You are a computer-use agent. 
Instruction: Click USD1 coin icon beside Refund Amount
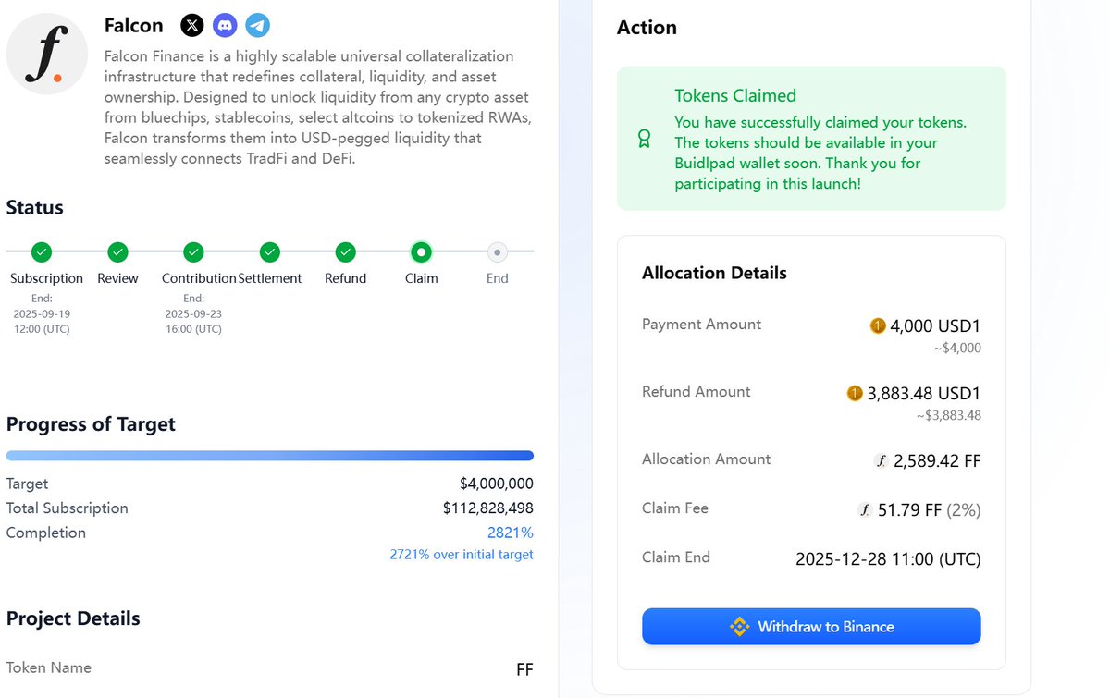point(855,394)
